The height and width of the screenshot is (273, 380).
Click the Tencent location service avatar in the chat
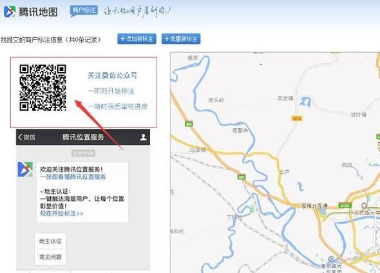(25, 169)
